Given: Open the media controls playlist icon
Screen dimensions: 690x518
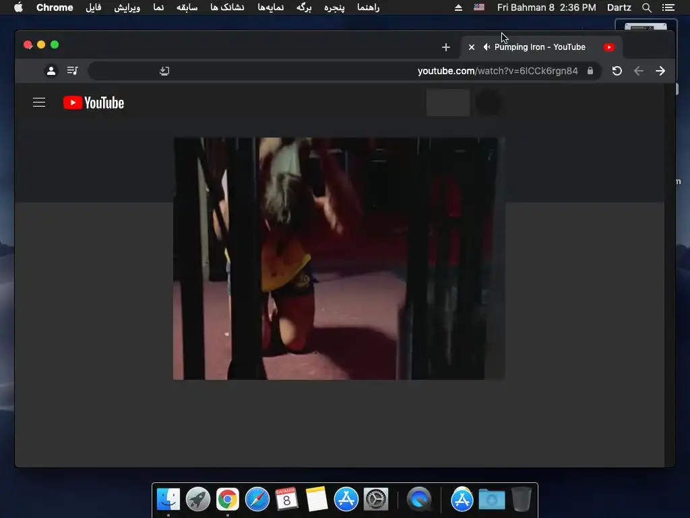Looking at the screenshot, I should click(x=73, y=70).
